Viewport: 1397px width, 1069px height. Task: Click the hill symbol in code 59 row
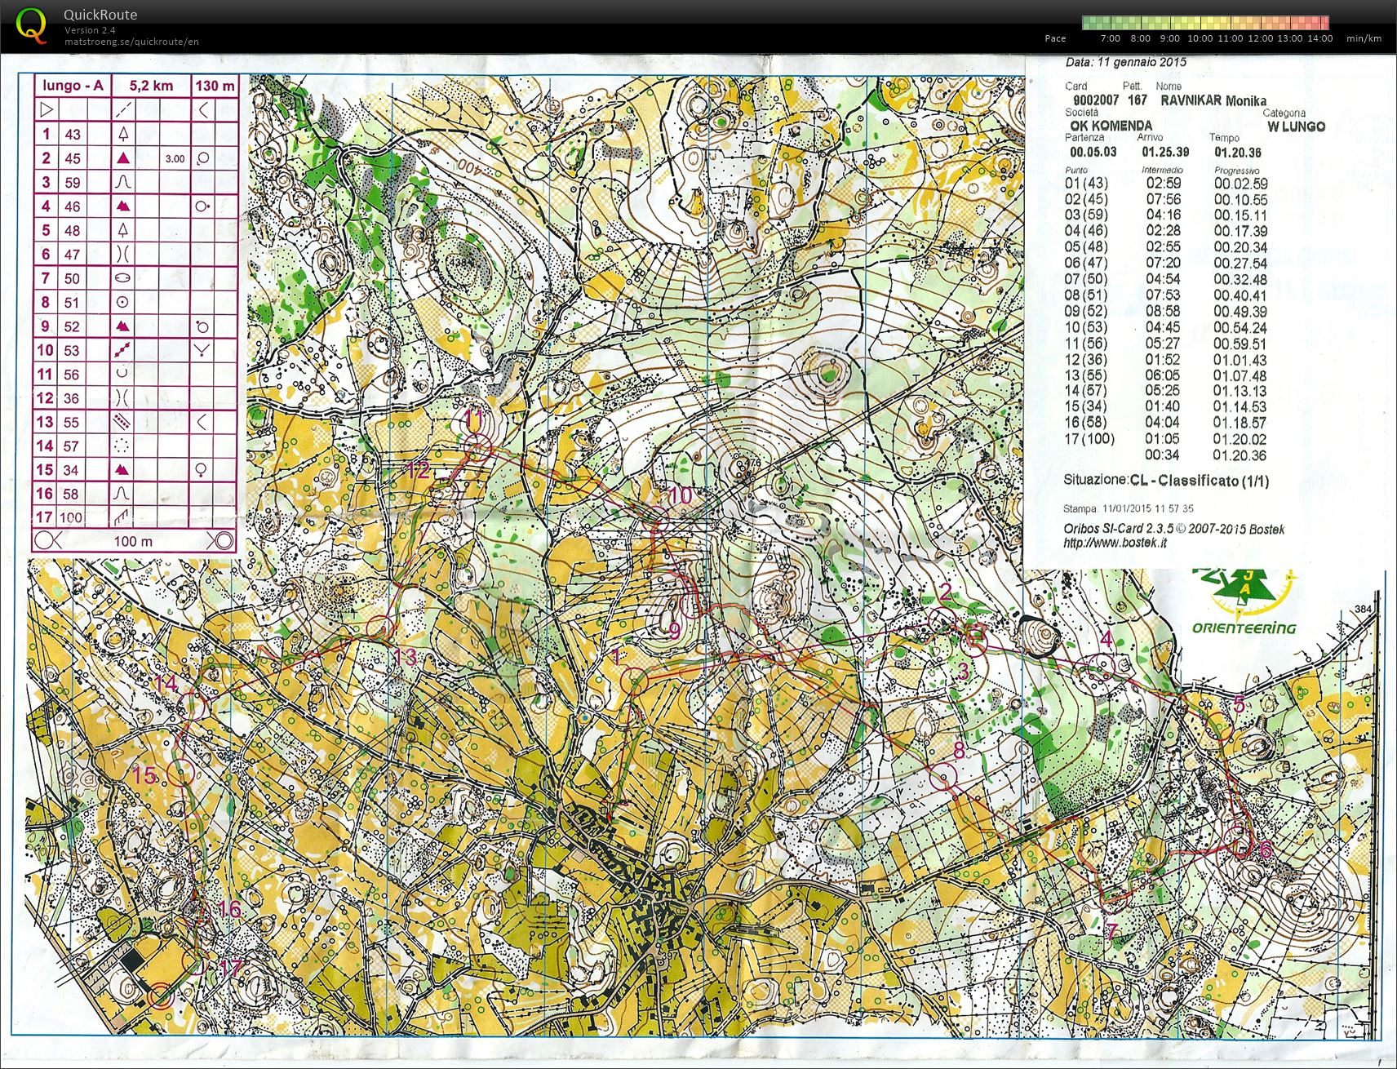[122, 182]
